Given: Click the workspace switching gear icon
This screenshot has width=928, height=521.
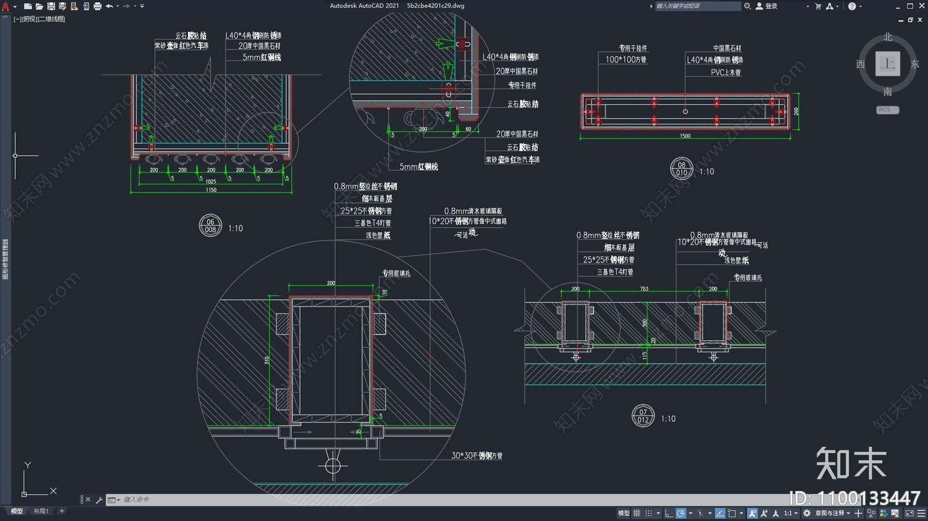Looking at the screenshot, I should tap(807, 513).
